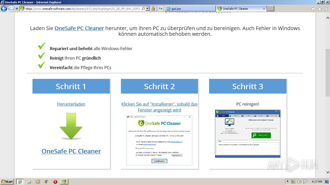Screen dimensions: 330x185
Task: Open a new blank tab
Action: coord(270,8)
